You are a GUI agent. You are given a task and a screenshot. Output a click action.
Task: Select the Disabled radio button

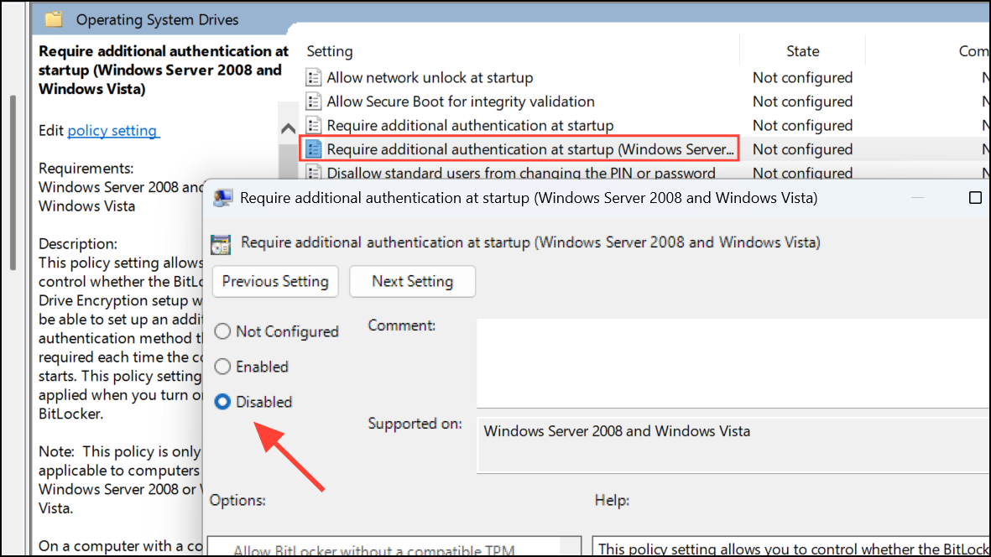tap(222, 403)
